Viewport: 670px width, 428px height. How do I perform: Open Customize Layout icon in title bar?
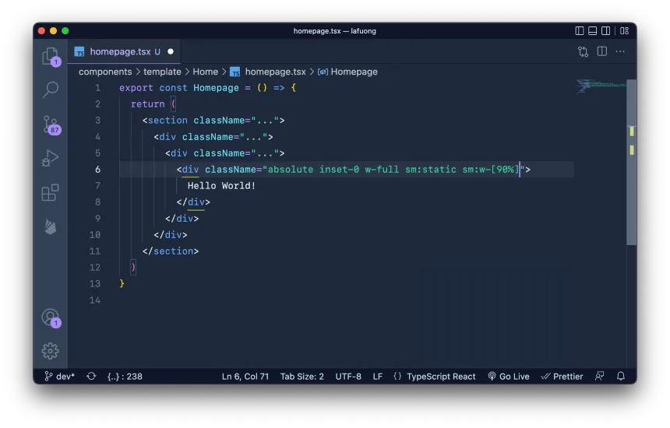[624, 30]
